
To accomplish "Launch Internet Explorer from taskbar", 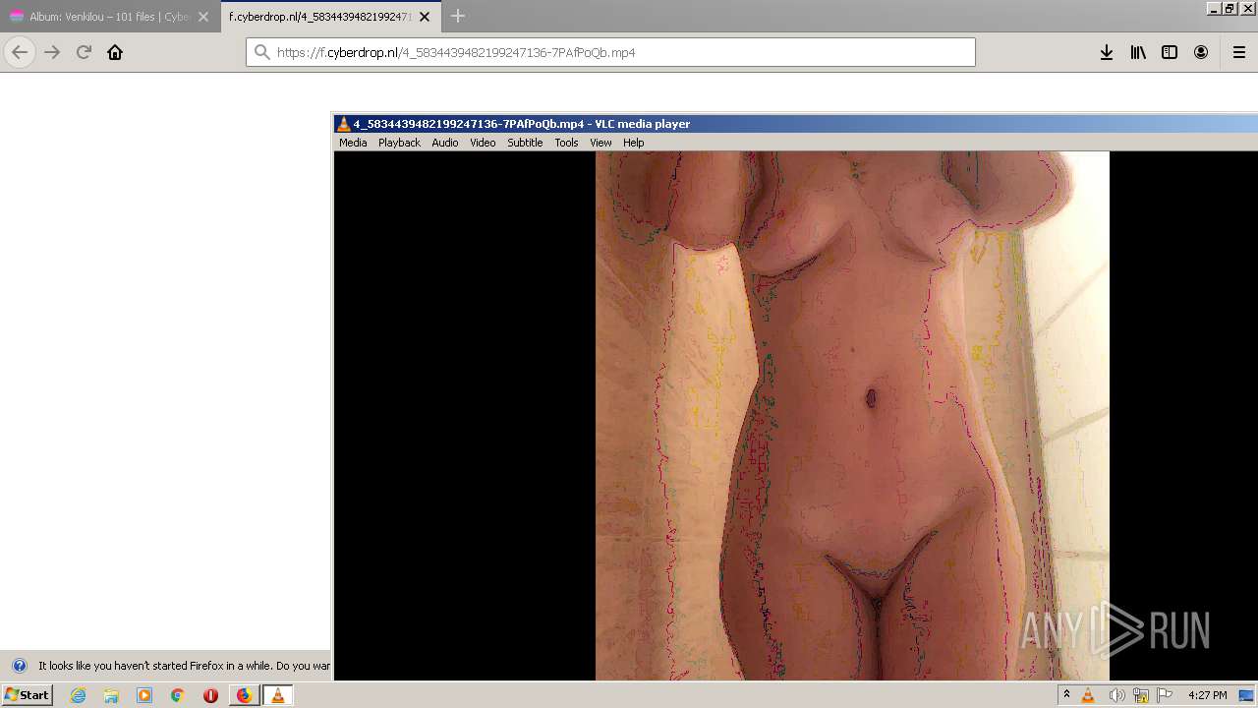I will point(79,695).
